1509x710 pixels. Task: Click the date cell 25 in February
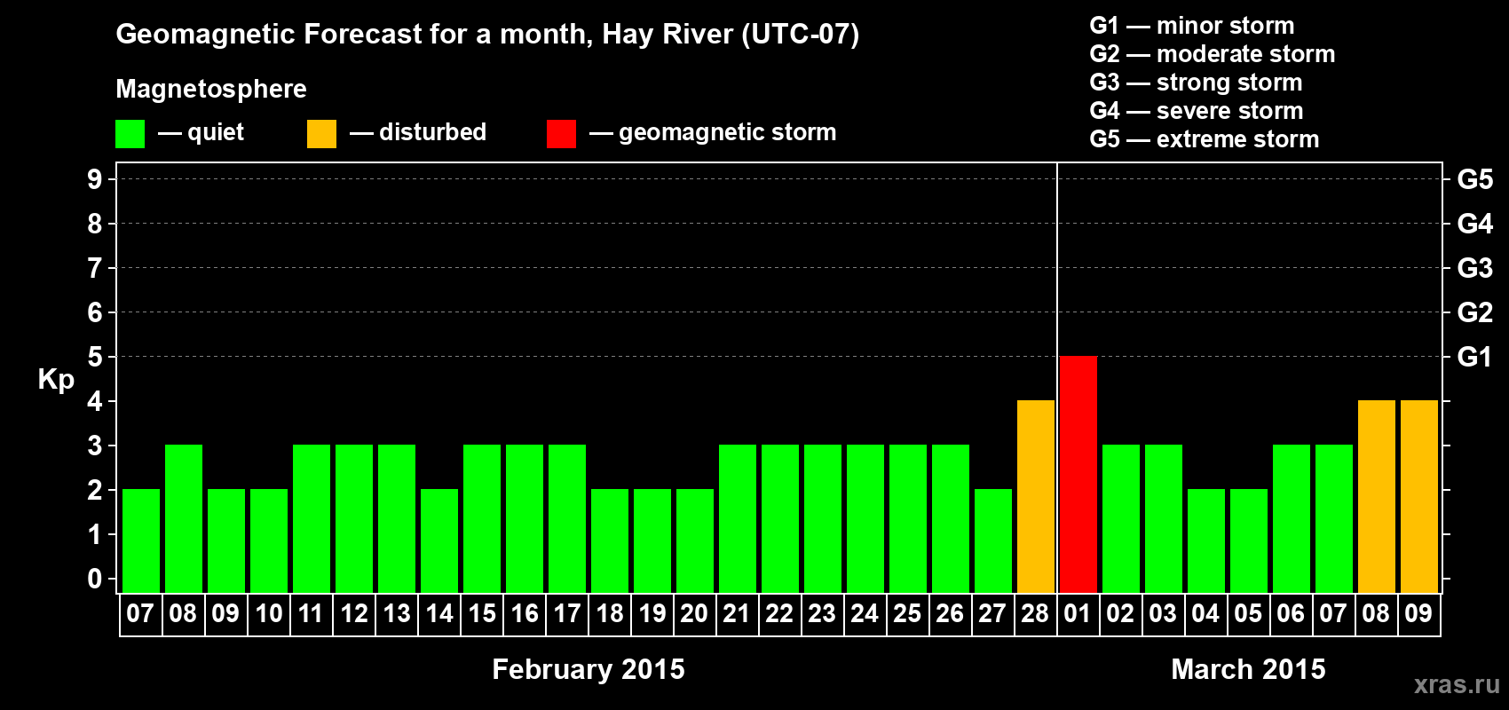907,614
